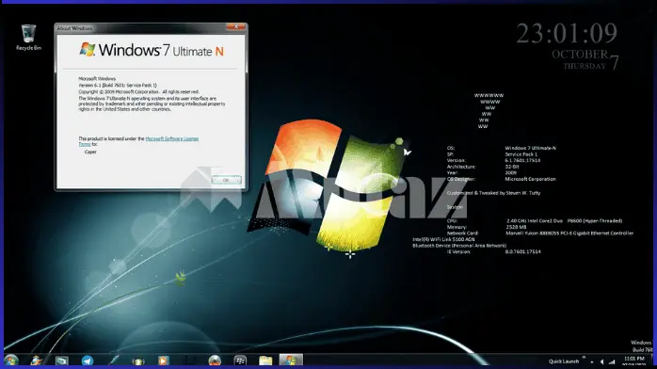Open the taskbar clock showing 11:01 PM
This screenshot has height=369, width=657.
(634, 361)
